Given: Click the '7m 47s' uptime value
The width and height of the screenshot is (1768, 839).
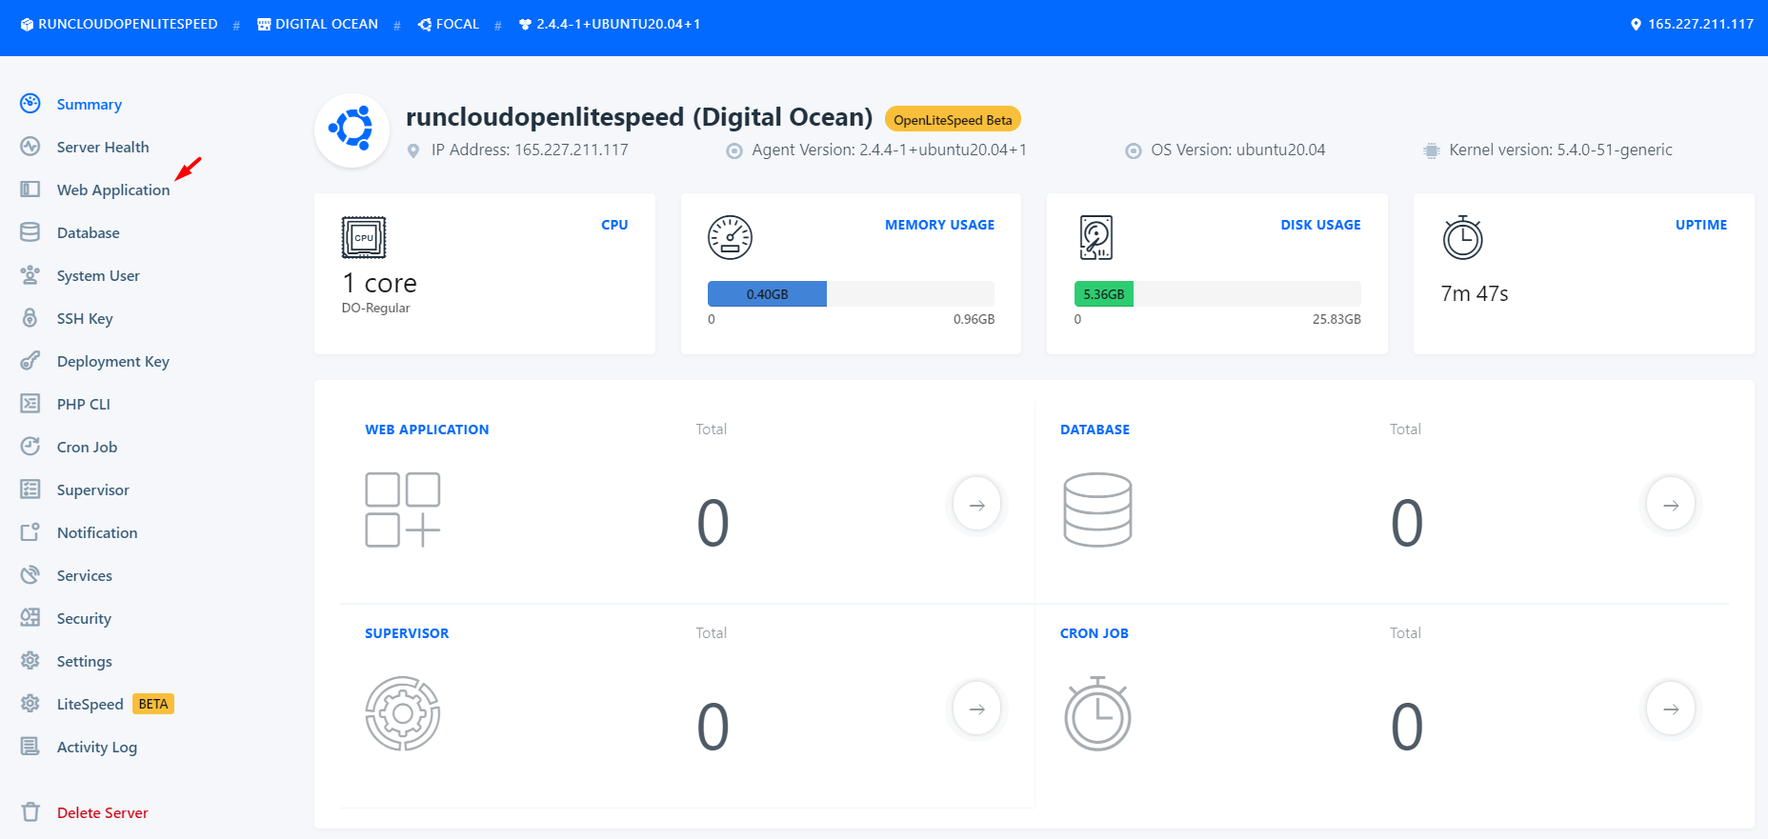Looking at the screenshot, I should point(1475,293).
